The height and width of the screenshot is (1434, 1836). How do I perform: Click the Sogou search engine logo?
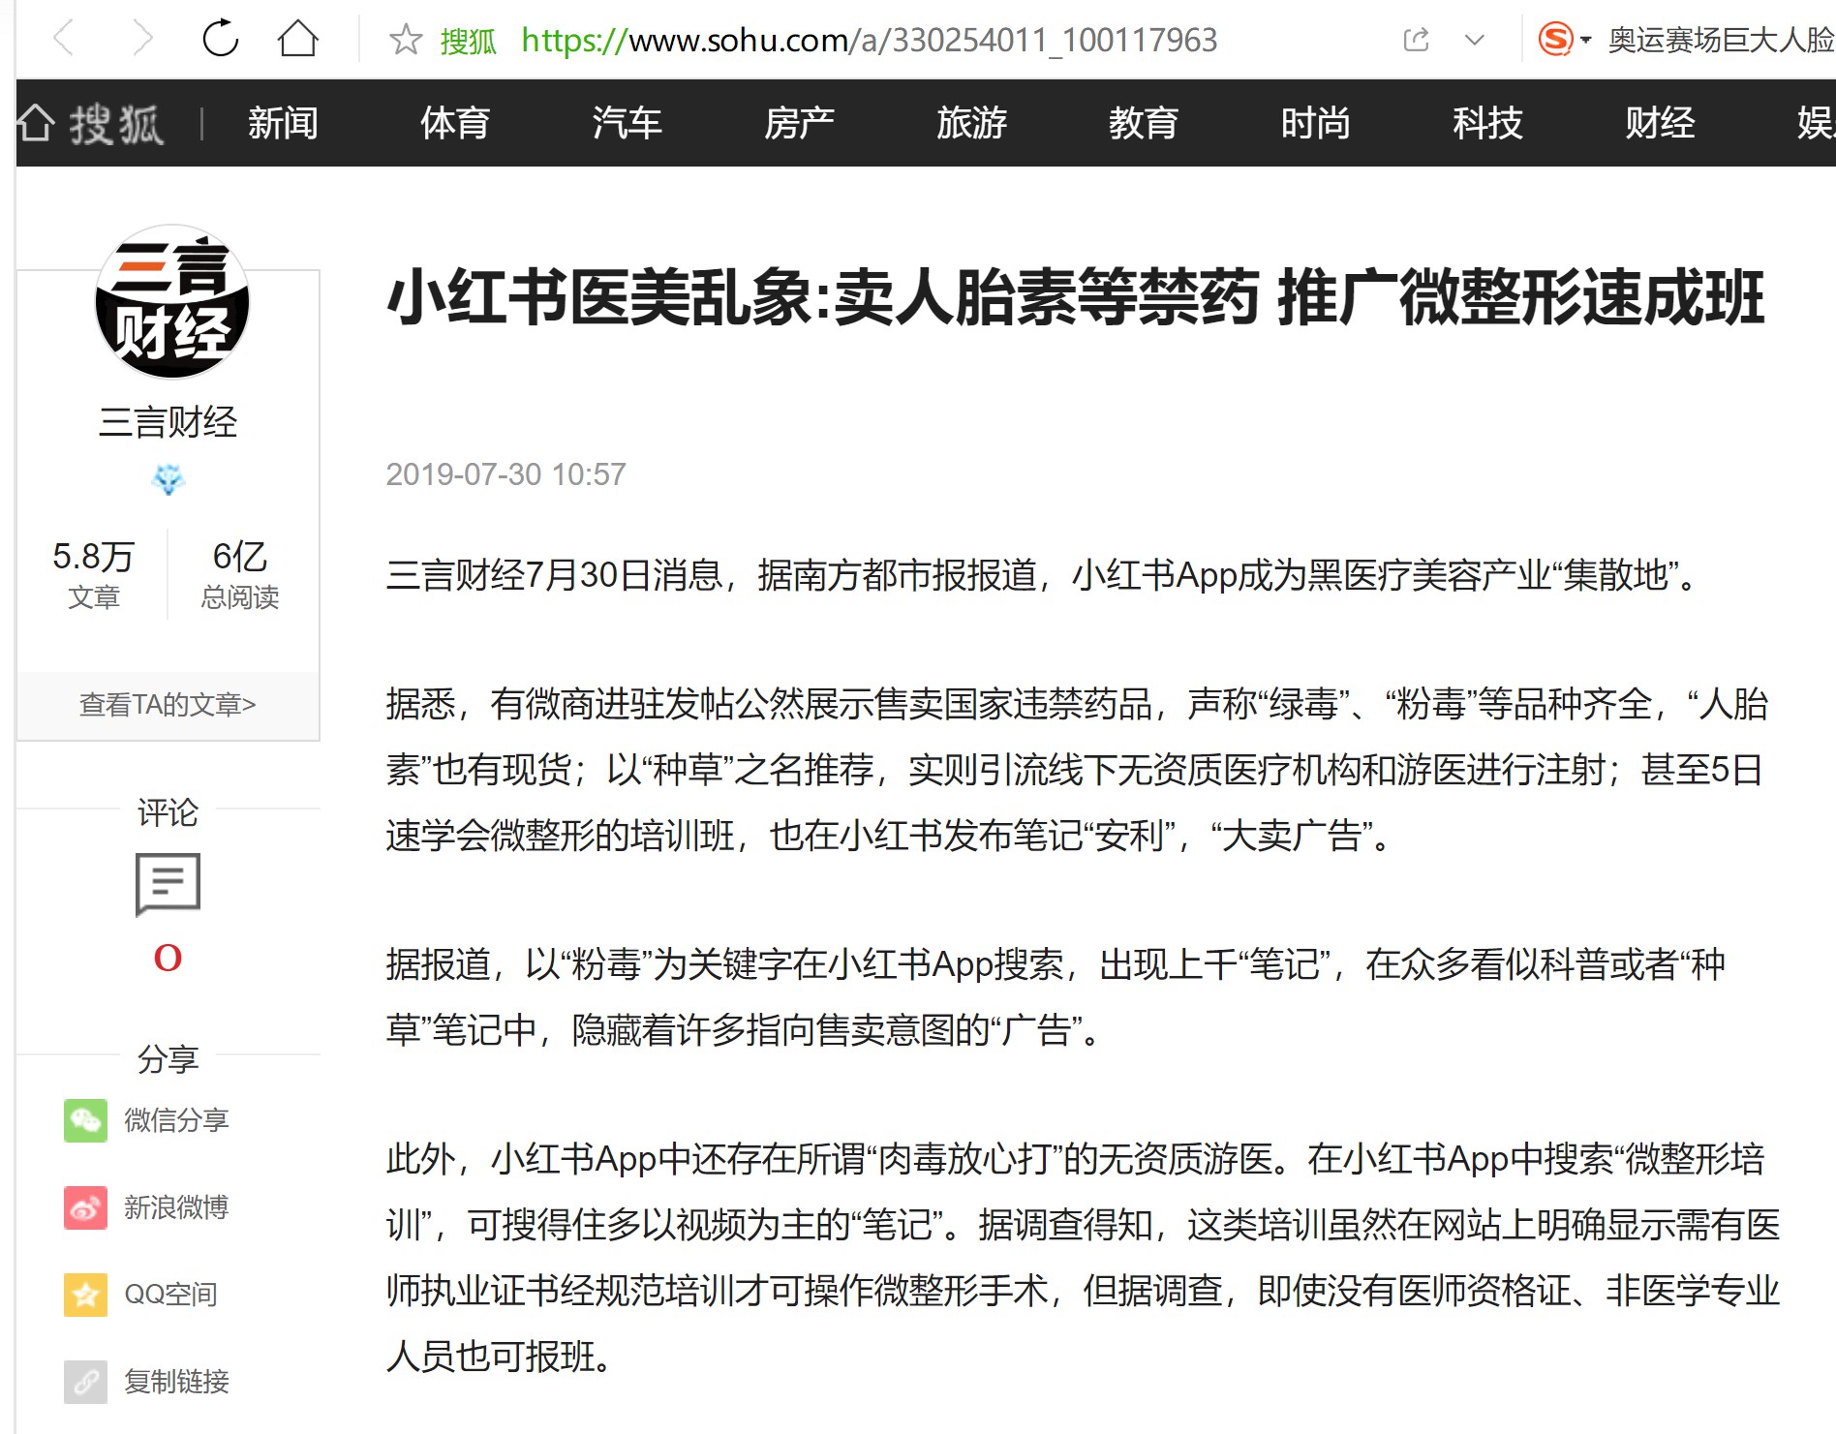[x=1556, y=40]
